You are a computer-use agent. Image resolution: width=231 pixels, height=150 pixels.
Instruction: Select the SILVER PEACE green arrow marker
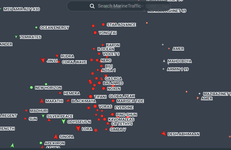pyautogui.click(x=43, y=116)
